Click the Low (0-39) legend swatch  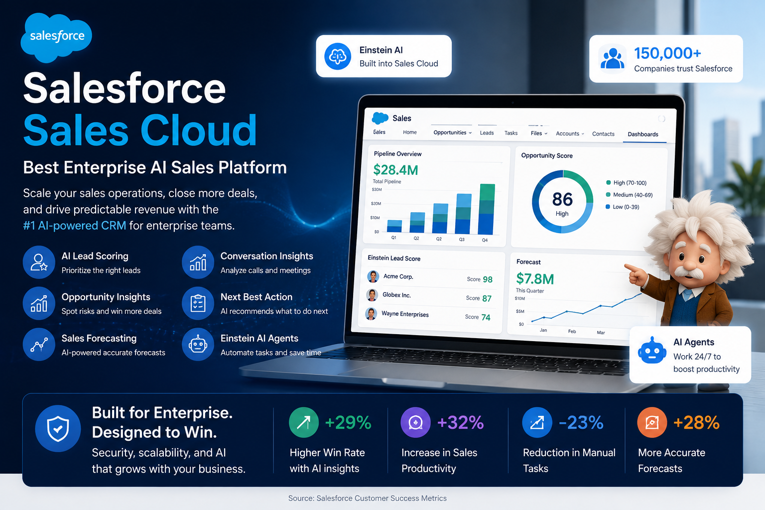pyautogui.click(x=608, y=207)
